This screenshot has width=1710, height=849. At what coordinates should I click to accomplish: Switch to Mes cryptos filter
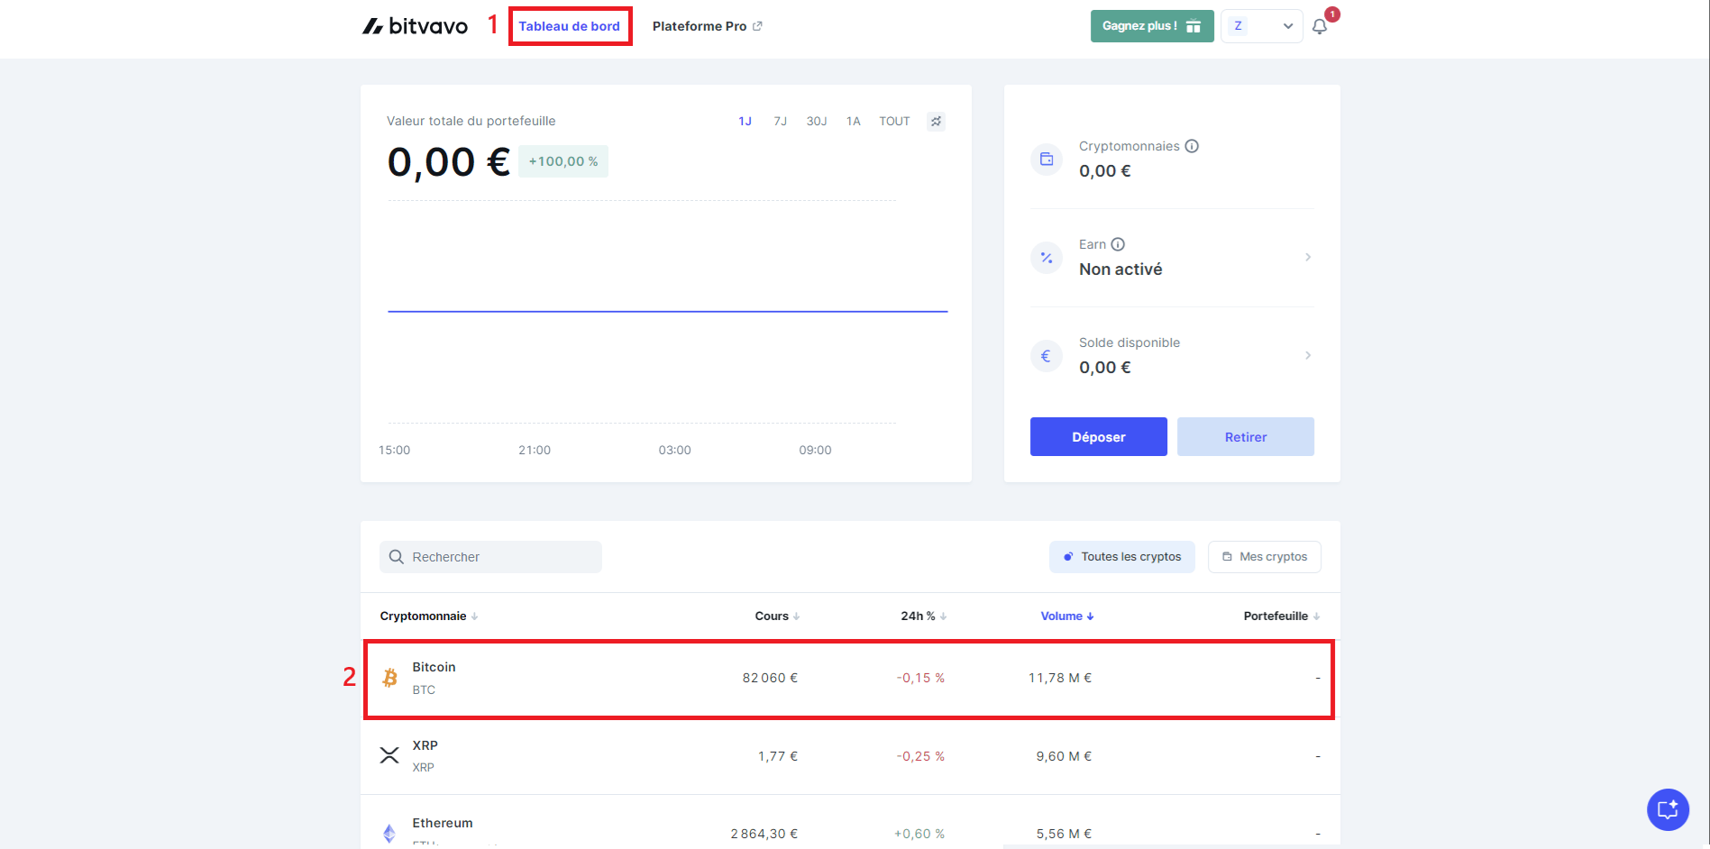point(1264,557)
